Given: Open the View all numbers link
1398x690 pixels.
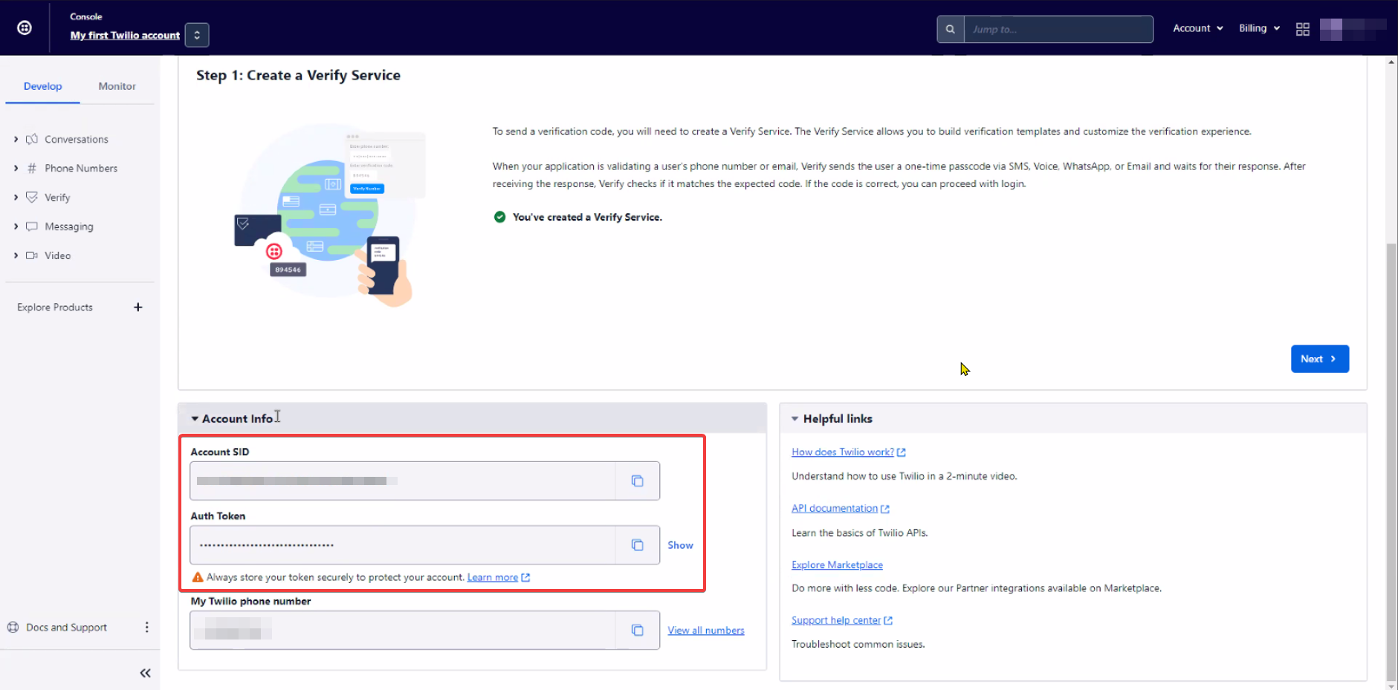Looking at the screenshot, I should click(x=705, y=631).
